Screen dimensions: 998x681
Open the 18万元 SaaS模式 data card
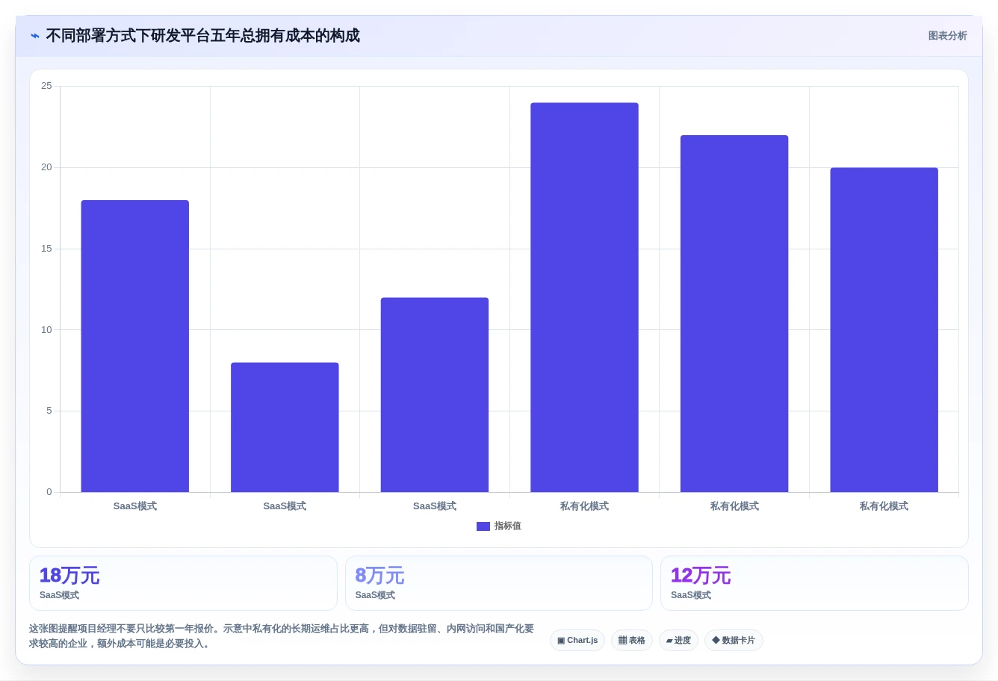tap(183, 583)
